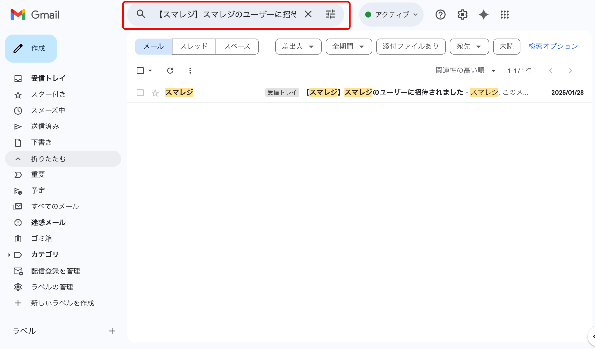The image size is (595, 349).
Task: Open the 全期間 date dropdown
Action: point(348,46)
